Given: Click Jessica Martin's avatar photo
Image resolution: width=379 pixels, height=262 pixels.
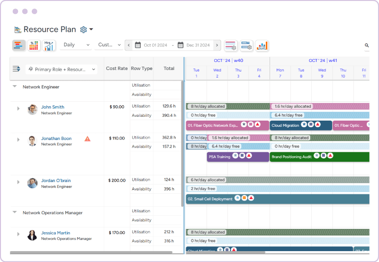Looking at the screenshot, I should (x=32, y=235).
